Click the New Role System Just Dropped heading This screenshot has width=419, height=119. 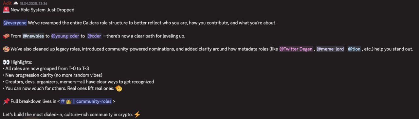pyautogui.click(x=43, y=10)
